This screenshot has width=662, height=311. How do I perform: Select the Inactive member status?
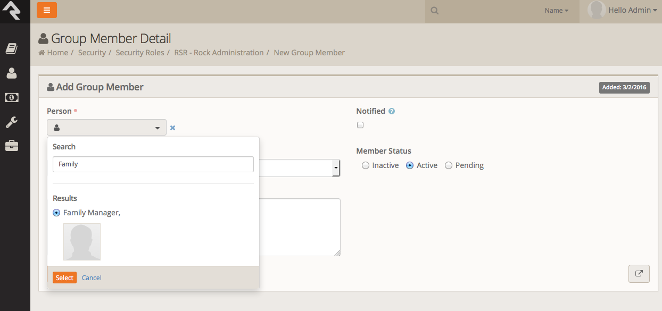coord(366,165)
